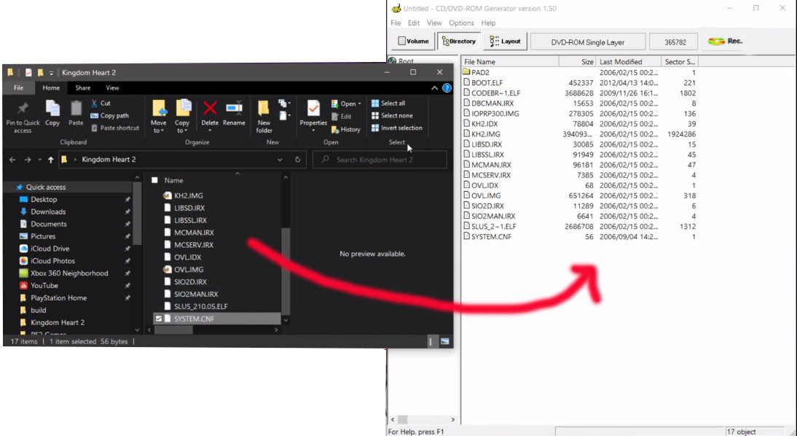This screenshot has height=436, width=797.
Task: Click the Cut scissors icon
Action: [x=95, y=104]
